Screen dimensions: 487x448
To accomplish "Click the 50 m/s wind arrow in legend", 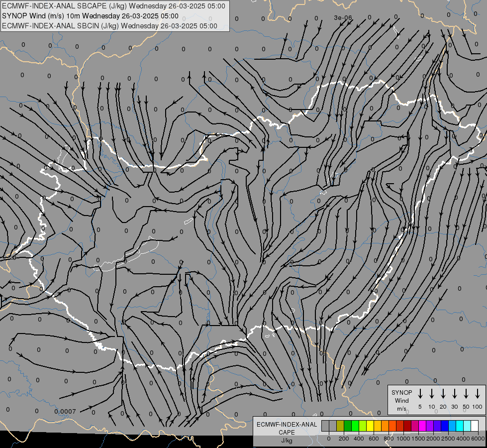I will tap(466, 394).
